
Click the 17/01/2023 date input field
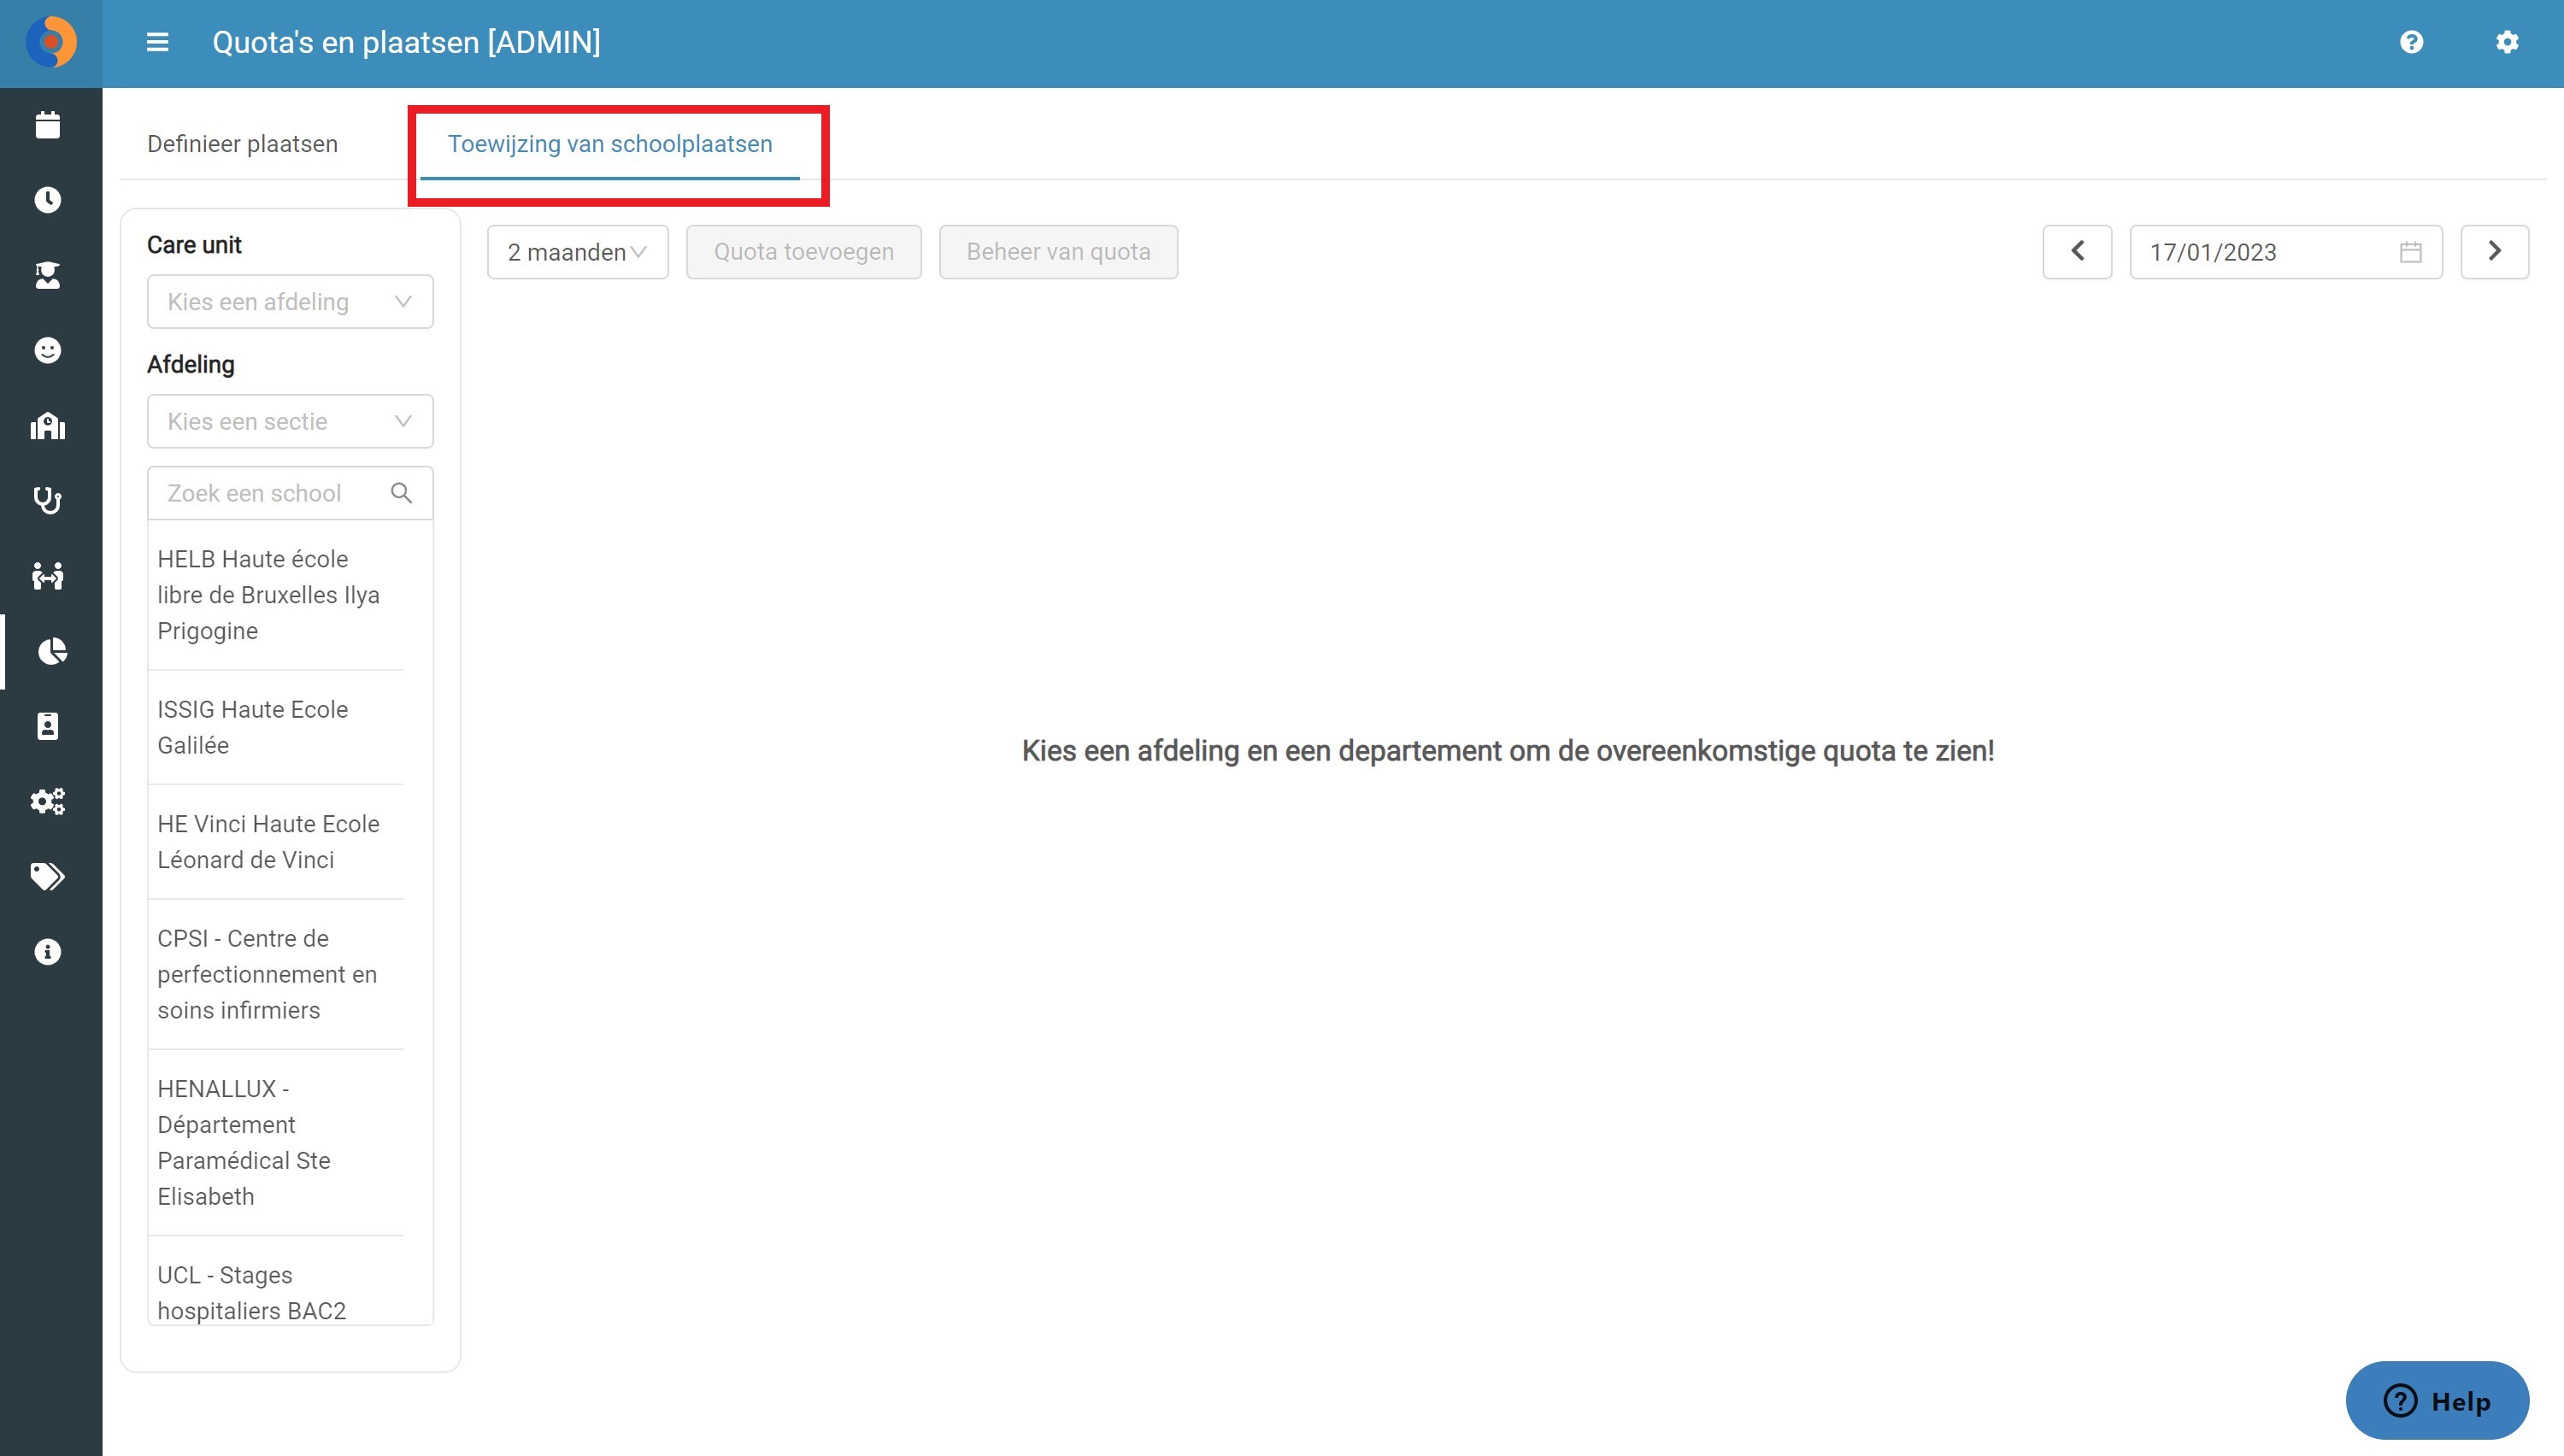[x=2285, y=252]
